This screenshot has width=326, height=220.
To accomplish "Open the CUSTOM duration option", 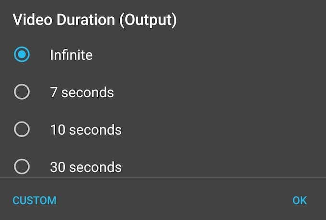I will [x=35, y=200].
